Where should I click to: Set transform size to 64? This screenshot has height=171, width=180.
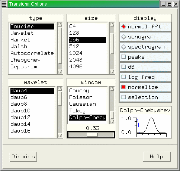coord(87,27)
